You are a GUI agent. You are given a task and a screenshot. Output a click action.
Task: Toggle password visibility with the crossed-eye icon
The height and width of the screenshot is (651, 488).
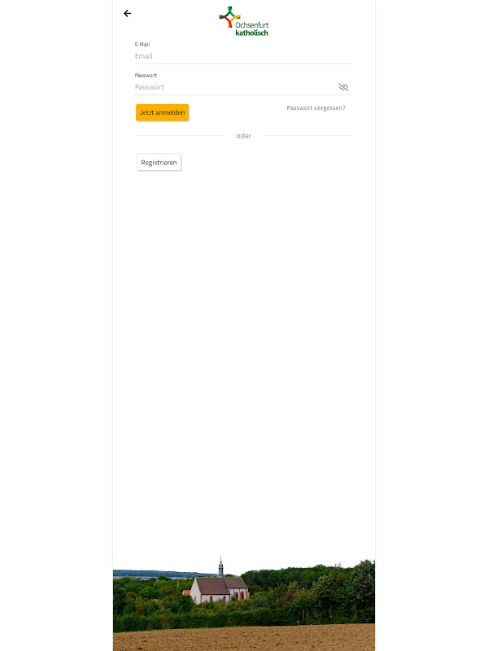(x=343, y=87)
